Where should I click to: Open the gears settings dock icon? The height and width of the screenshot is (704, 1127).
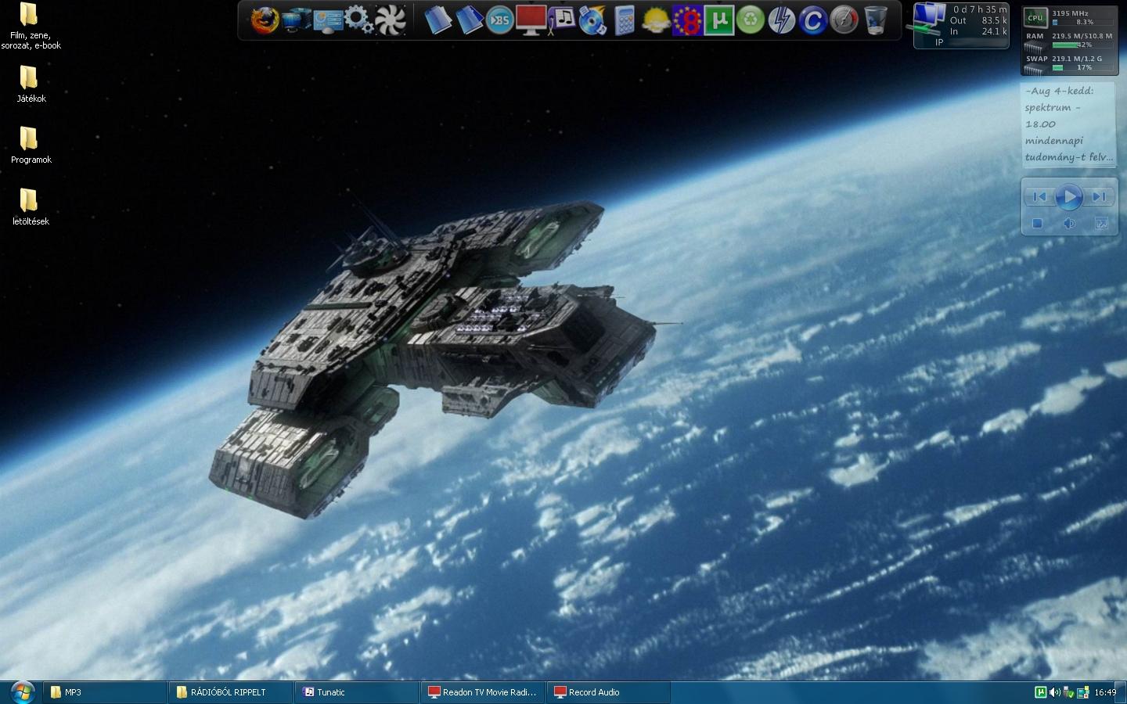(x=359, y=20)
